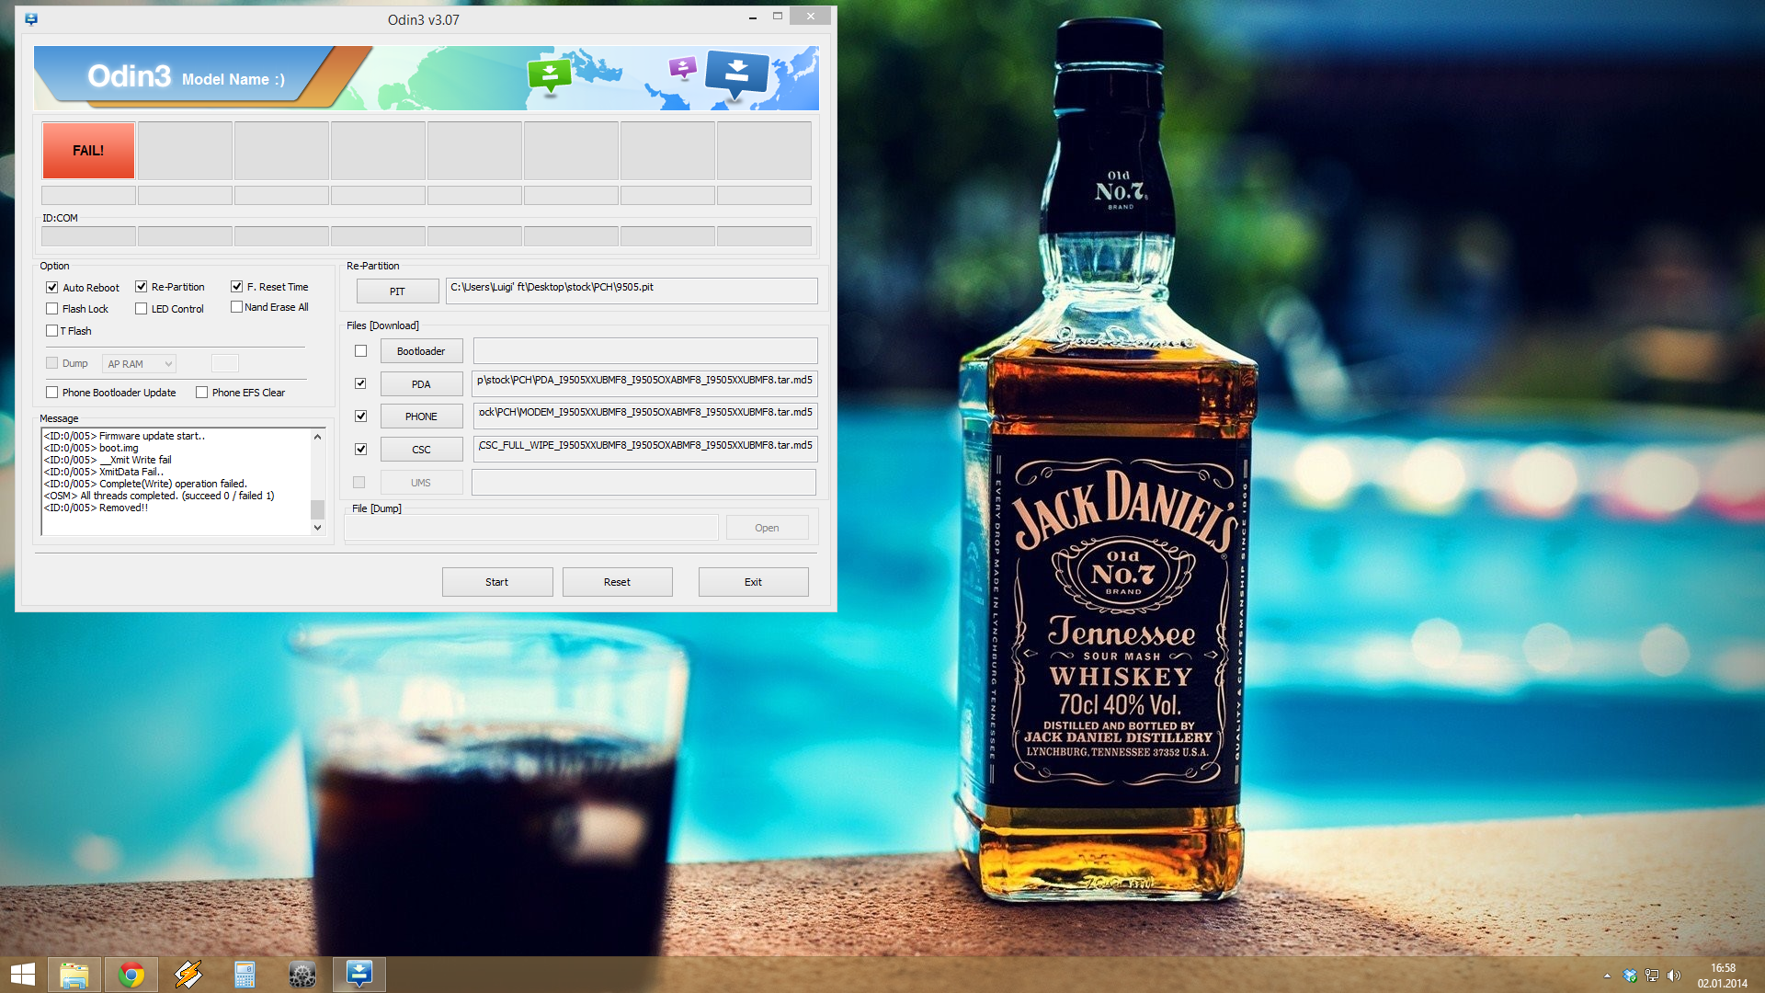Image resolution: width=1765 pixels, height=993 pixels.
Task: Click the Reset button
Action: (618, 582)
